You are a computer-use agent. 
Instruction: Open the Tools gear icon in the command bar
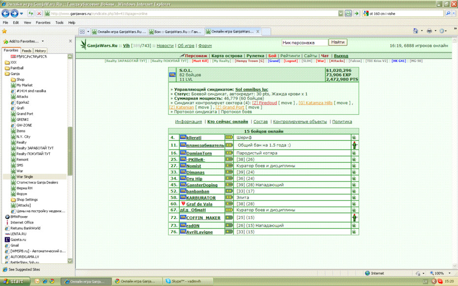coord(442,31)
